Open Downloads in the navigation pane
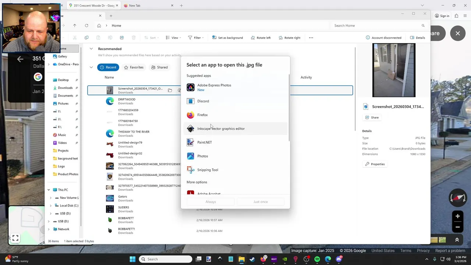 click(65, 88)
